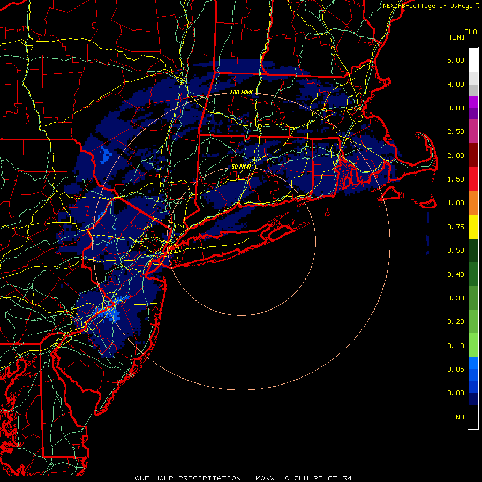Pick the light sky-blue swatch in color scale
The height and width of the screenshot is (482, 482).
point(473,363)
